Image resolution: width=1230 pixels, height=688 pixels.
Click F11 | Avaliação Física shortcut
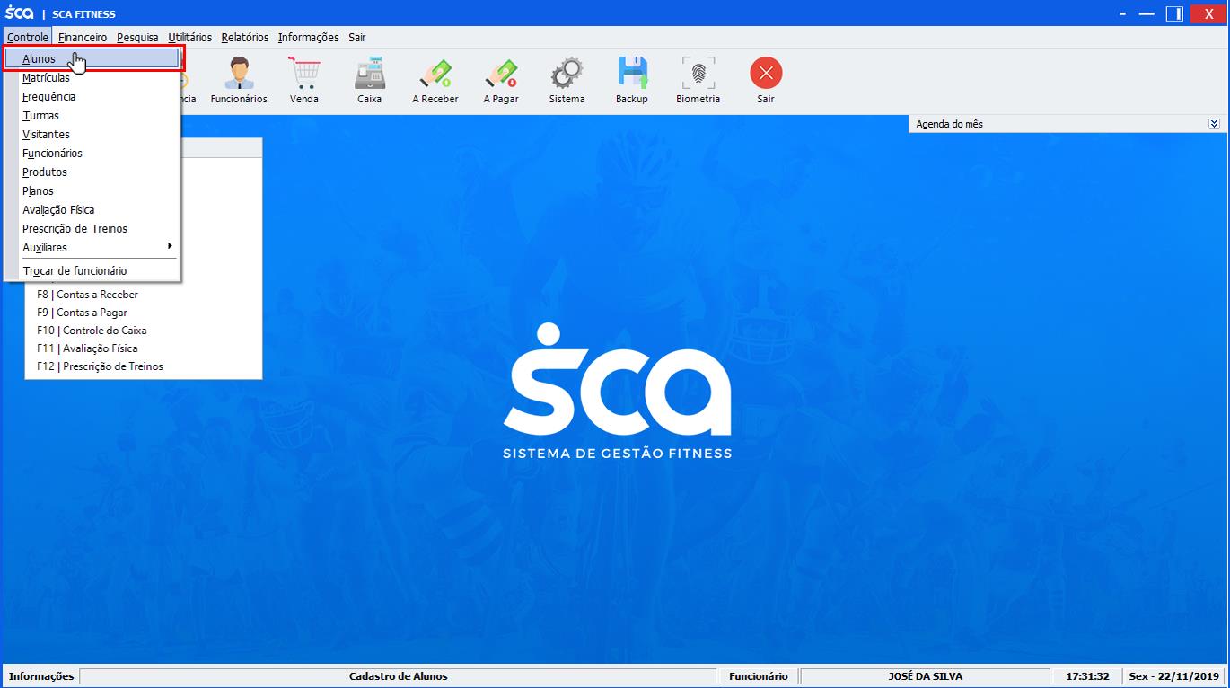pyautogui.click(x=87, y=348)
